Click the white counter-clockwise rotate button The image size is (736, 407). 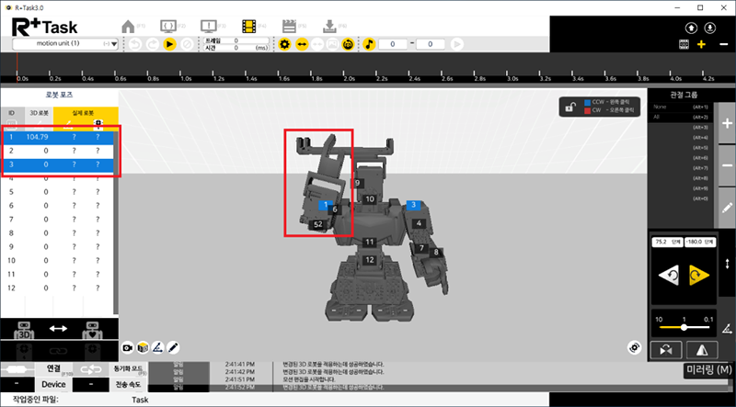(670, 272)
